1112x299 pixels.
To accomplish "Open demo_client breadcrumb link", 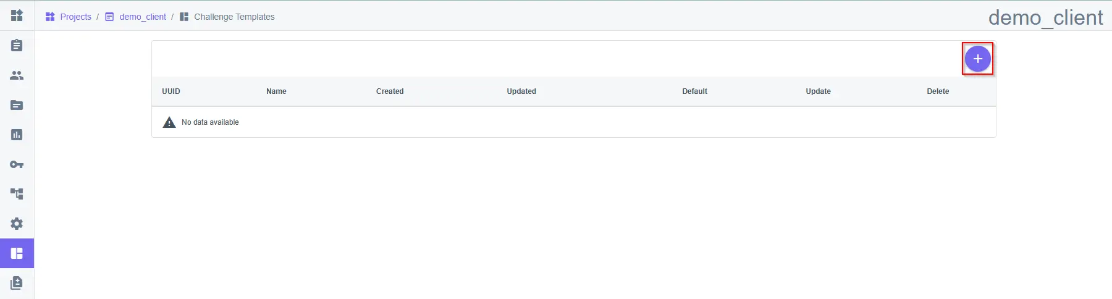I will (x=143, y=17).
